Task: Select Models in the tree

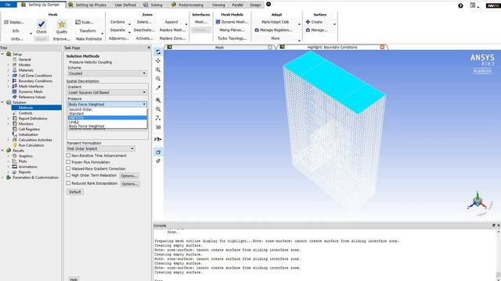Action: pyautogui.click(x=24, y=65)
